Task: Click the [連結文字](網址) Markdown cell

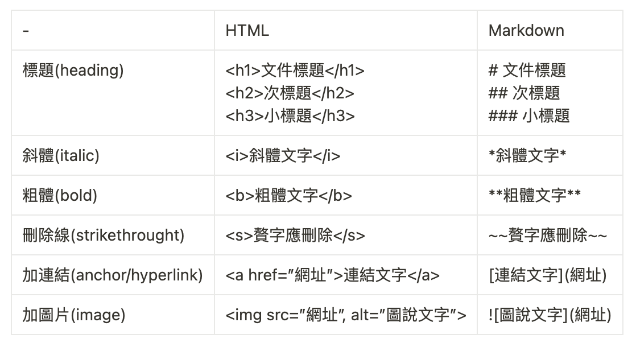Action: click(x=547, y=275)
